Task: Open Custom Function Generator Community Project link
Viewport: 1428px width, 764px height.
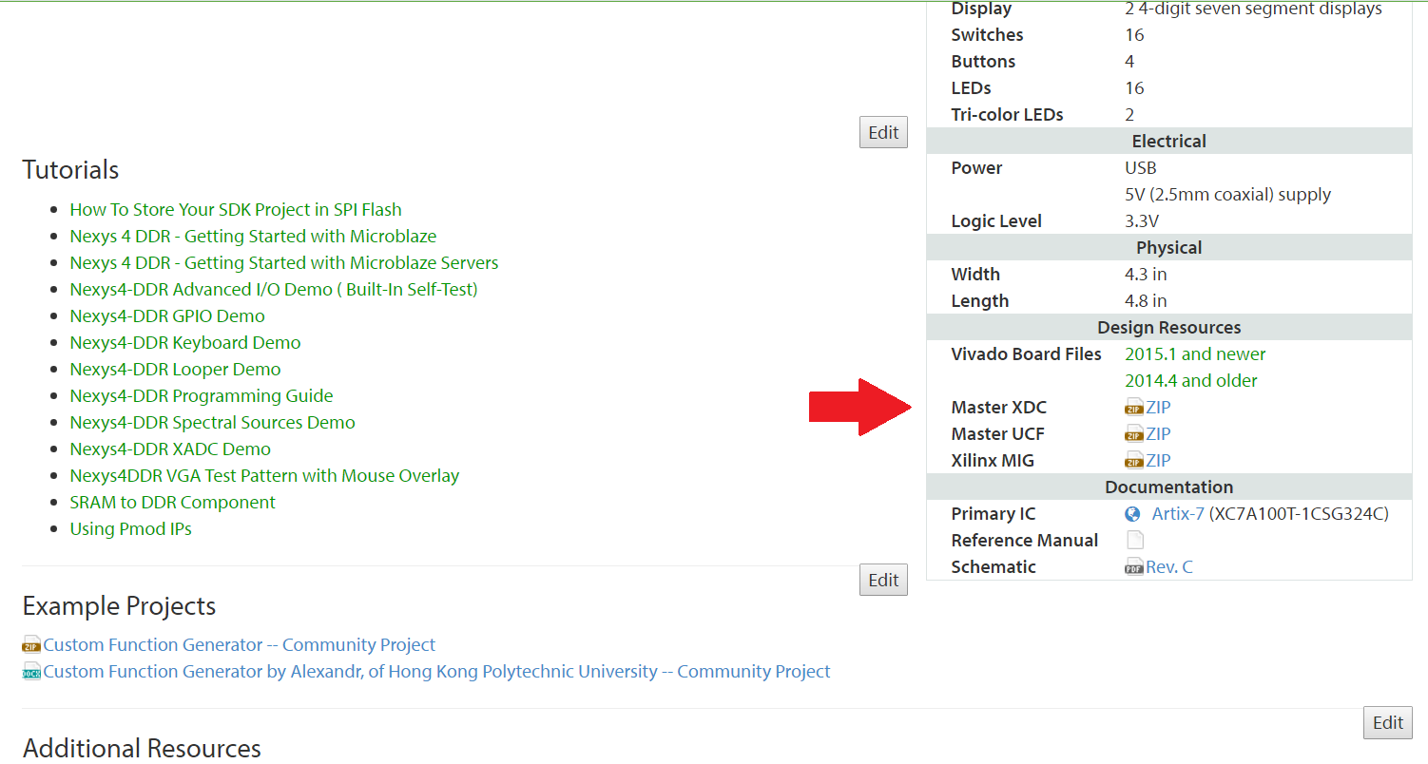Action: click(240, 645)
